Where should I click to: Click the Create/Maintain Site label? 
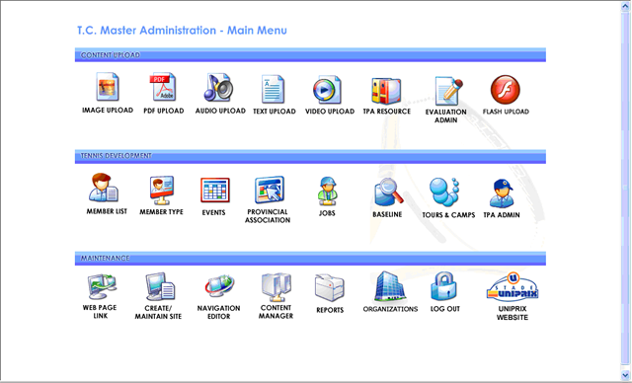pyautogui.click(x=158, y=312)
